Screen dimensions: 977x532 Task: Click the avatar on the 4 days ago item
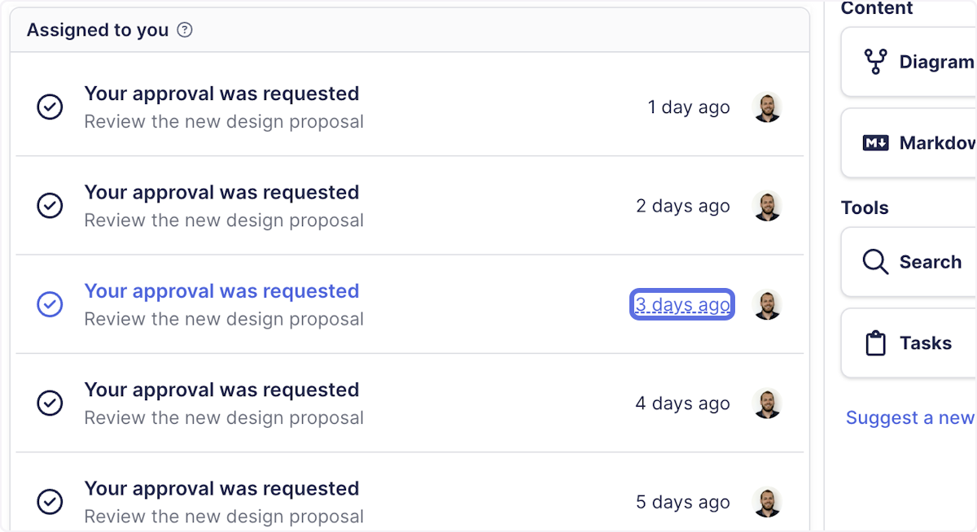(767, 403)
